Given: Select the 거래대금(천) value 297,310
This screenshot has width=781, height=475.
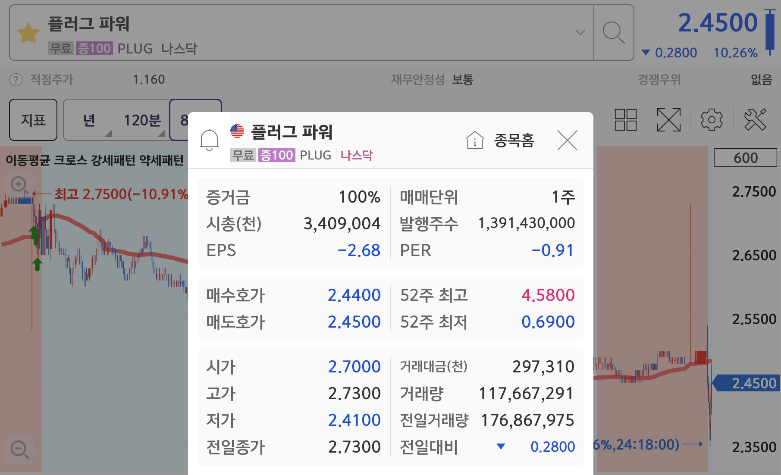Looking at the screenshot, I should (543, 367).
